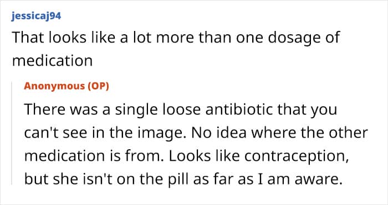This screenshot has width=388, height=205.
Task: Click 'can't see' in OP's reply
Action: pyautogui.click(x=54, y=134)
